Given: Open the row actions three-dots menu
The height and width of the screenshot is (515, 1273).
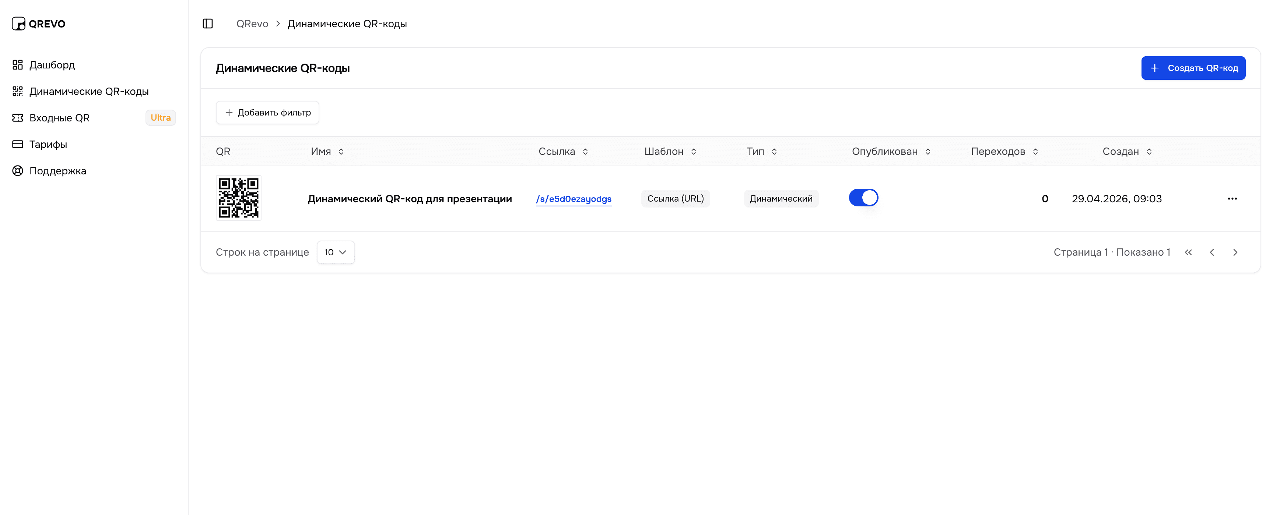Looking at the screenshot, I should click(1232, 199).
